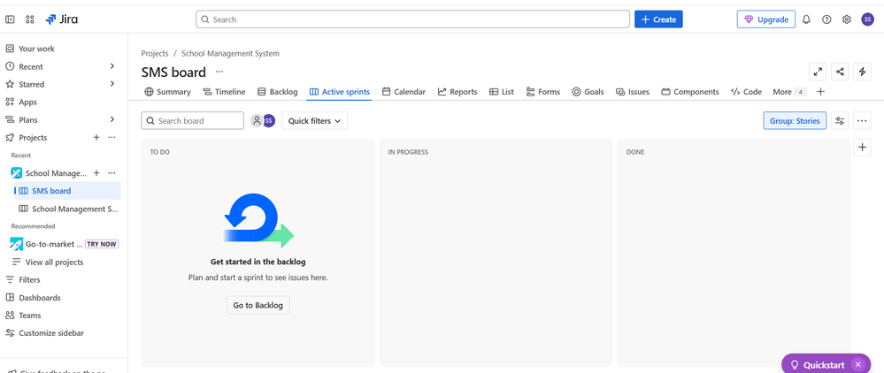Open the settings gear icon
The width and height of the screenshot is (884, 373).
(846, 19)
